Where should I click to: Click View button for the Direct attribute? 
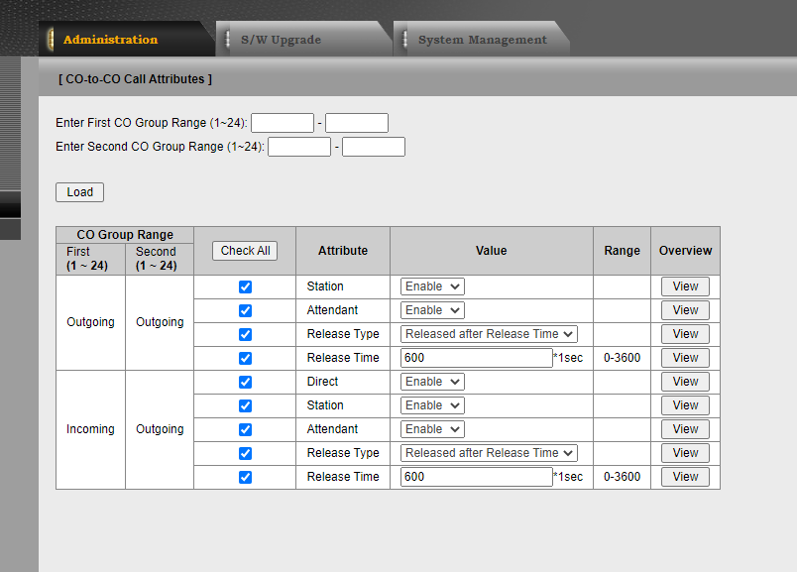[x=685, y=382]
